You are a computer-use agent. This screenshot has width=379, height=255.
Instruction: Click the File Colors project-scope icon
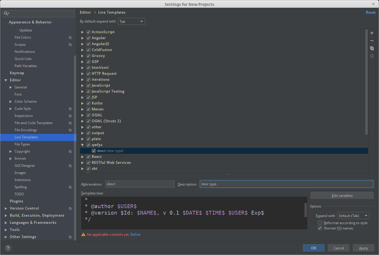70,37
